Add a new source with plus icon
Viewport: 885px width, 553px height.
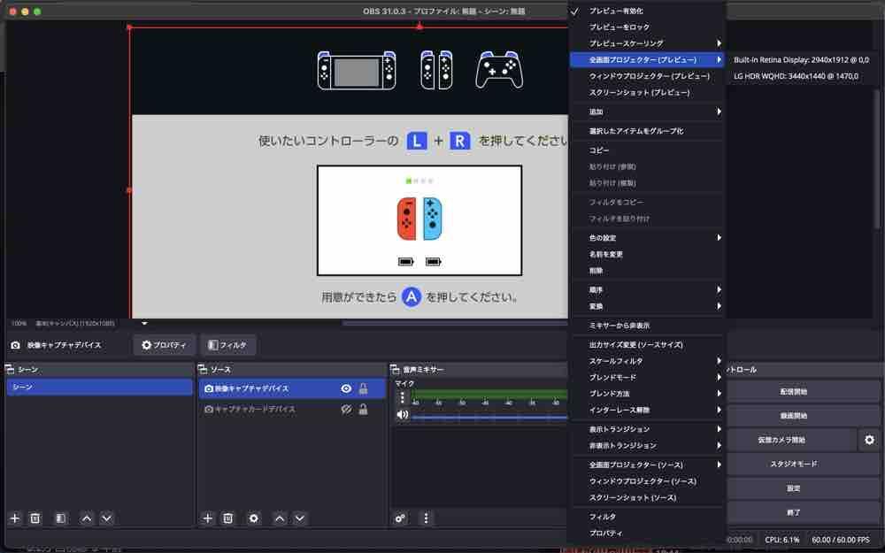coord(208,518)
